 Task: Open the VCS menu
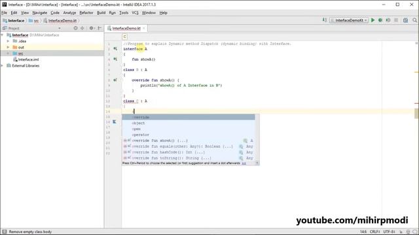(136, 13)
